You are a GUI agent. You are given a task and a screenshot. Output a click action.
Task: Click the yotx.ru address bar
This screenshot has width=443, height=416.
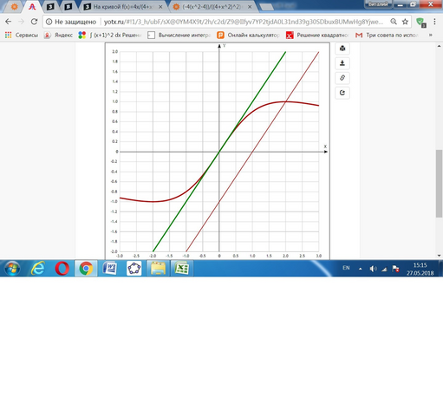coord(244,22)
